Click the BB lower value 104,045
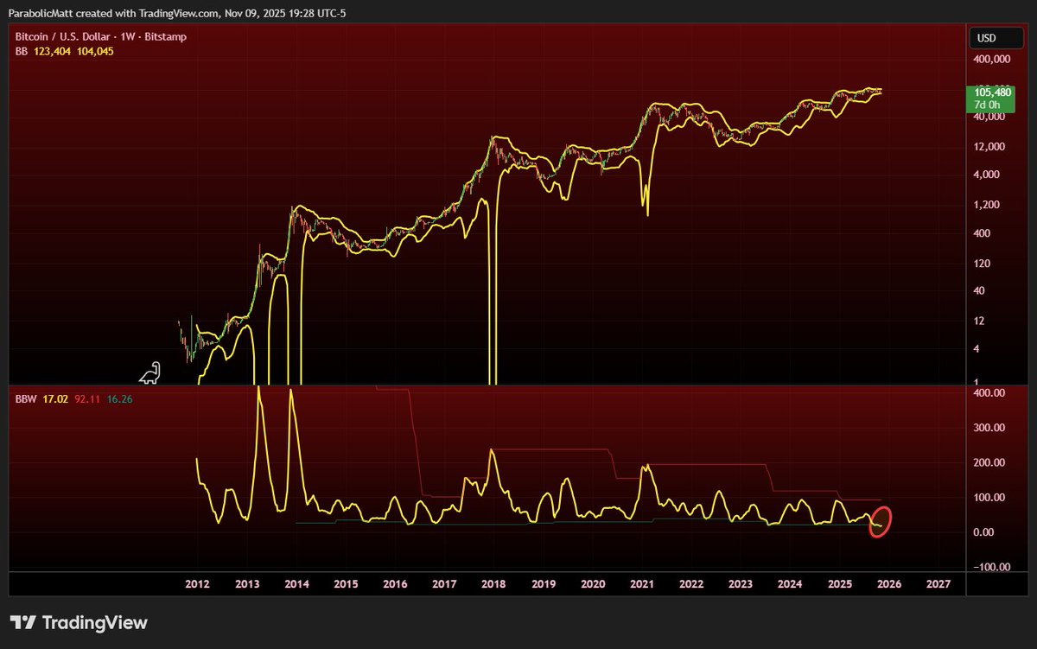The width and height of the screenshot is (1037, 649). 95,52
